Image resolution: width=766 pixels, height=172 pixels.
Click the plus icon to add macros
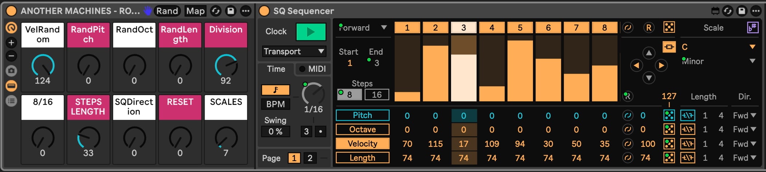(11, 43)
